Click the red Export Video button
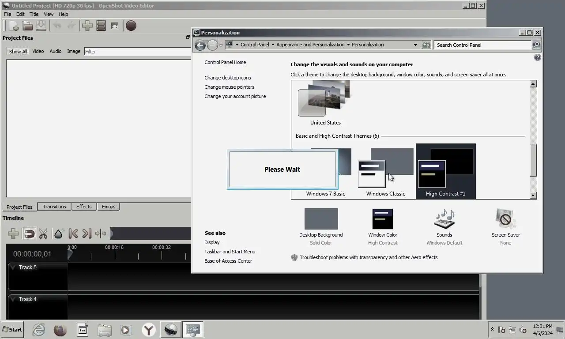Image resolution: width=565 pixels, height=339 pixels. click(131, 26)
